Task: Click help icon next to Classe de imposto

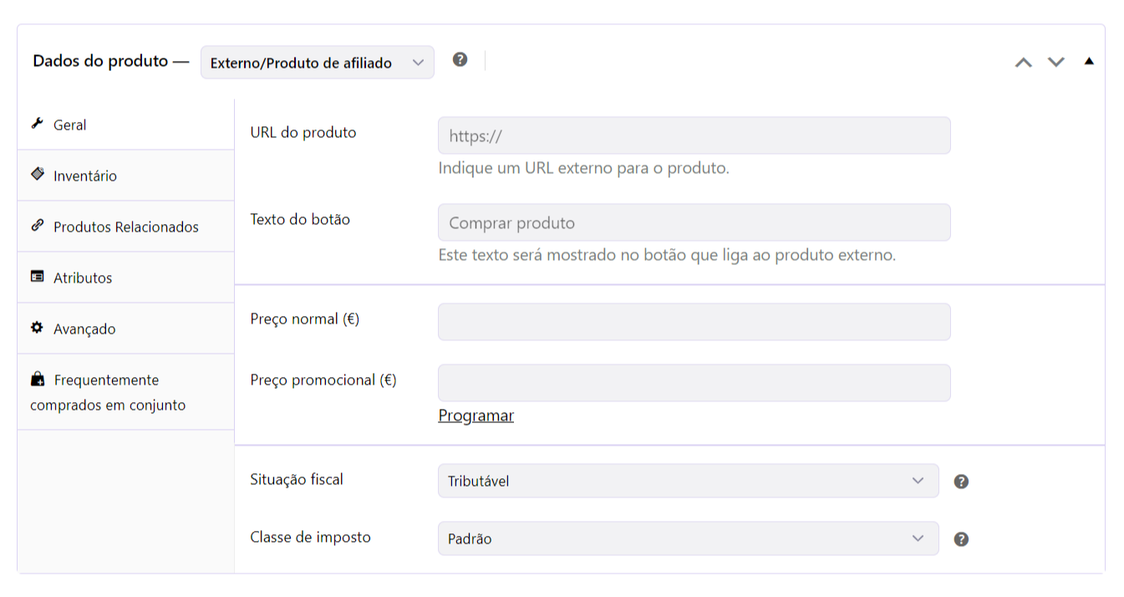Action: (x=961, y=539)
